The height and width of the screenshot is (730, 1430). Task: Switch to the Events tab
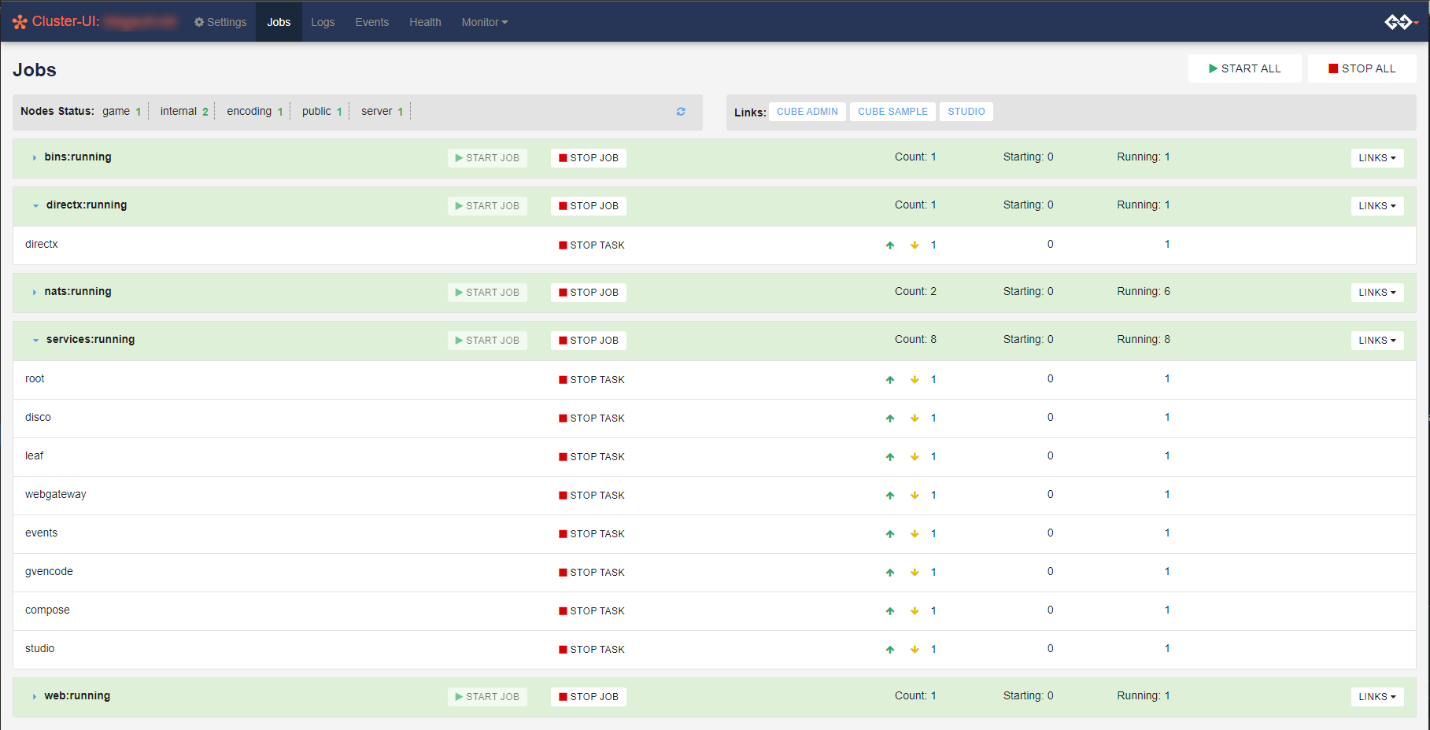(372, 22)
